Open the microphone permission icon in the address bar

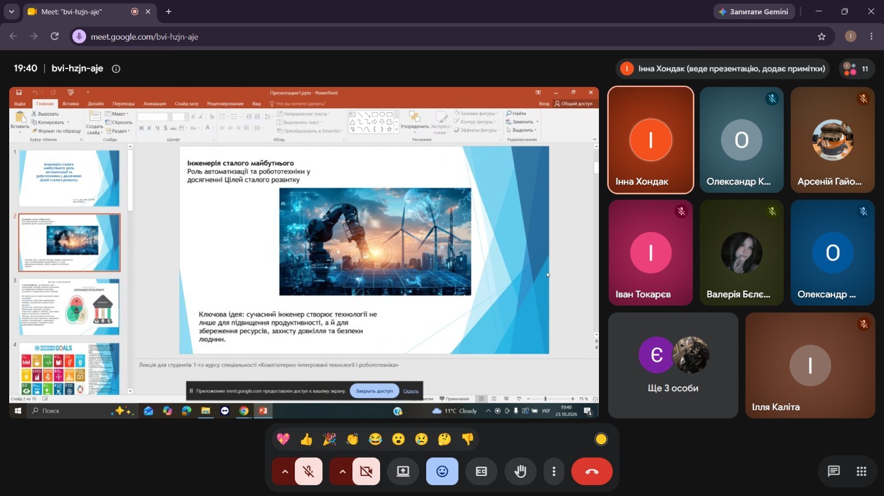[x=79, y=36]
